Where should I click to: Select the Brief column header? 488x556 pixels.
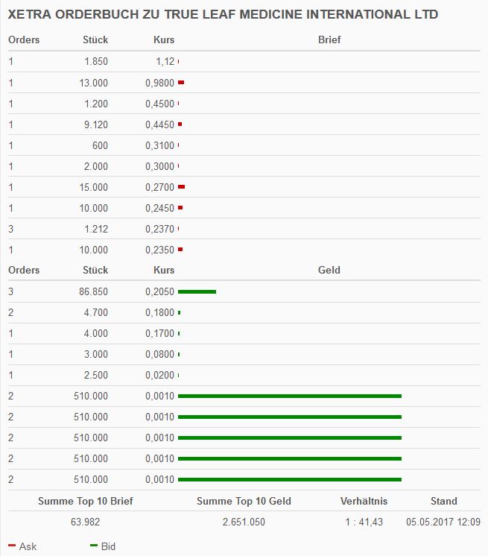click(x=329, y=40)
